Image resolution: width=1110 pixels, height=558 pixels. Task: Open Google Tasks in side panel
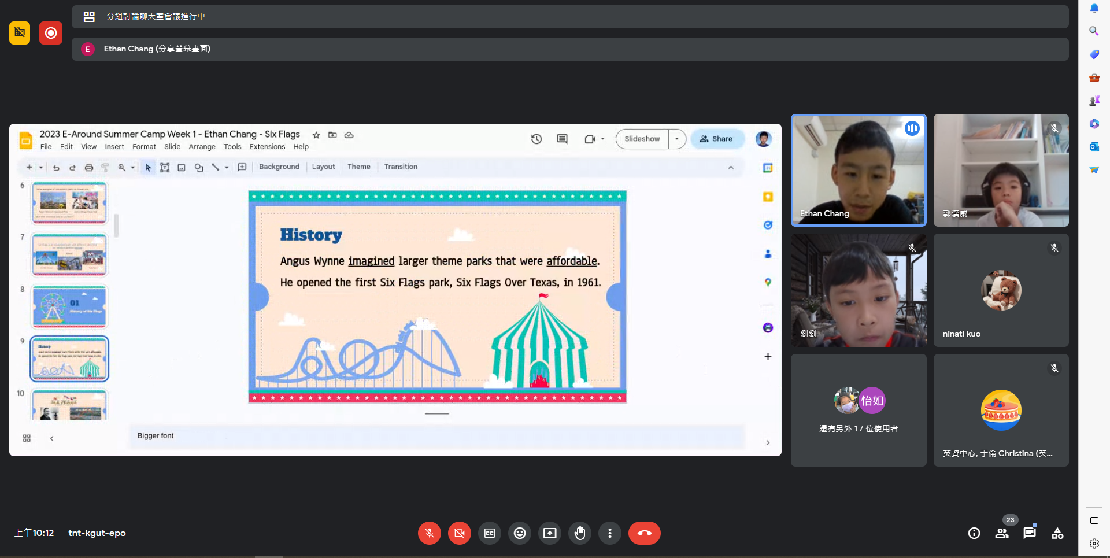(768, 225)
